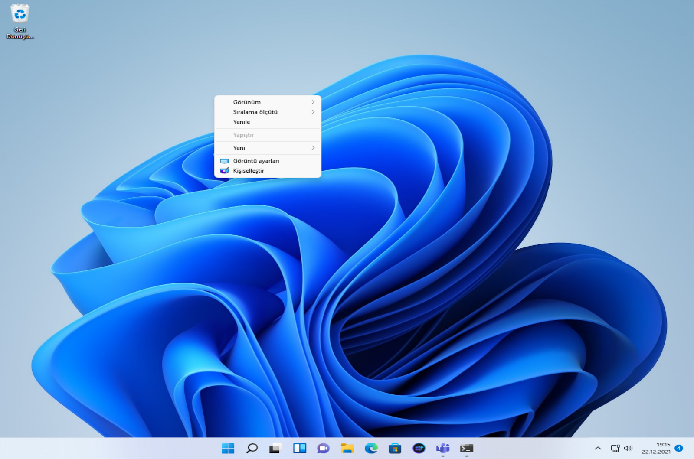Open the Yeni submenu entry
694x459 pixels.
268,148
